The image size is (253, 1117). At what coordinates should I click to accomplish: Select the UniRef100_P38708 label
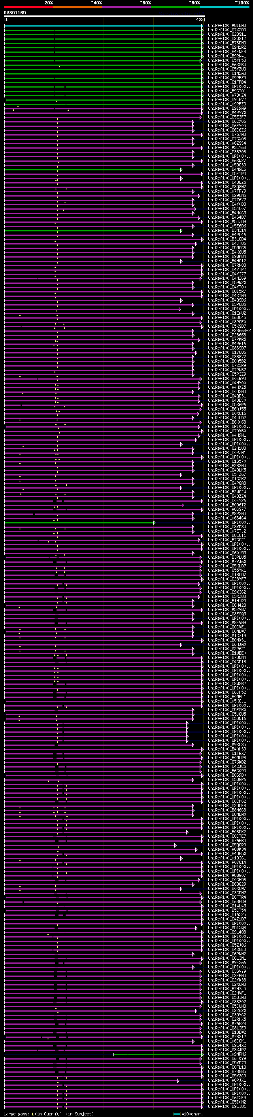[227, 152]
